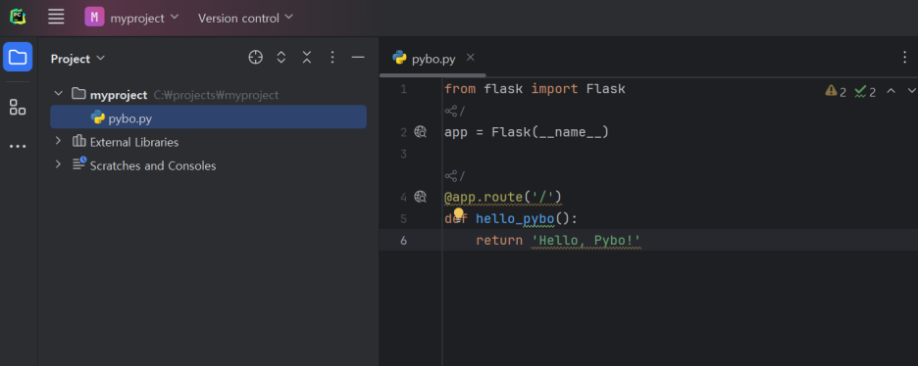The image size is (918, 366).
Task: Hide the Project panel with minimize icon
Action: 358,57
